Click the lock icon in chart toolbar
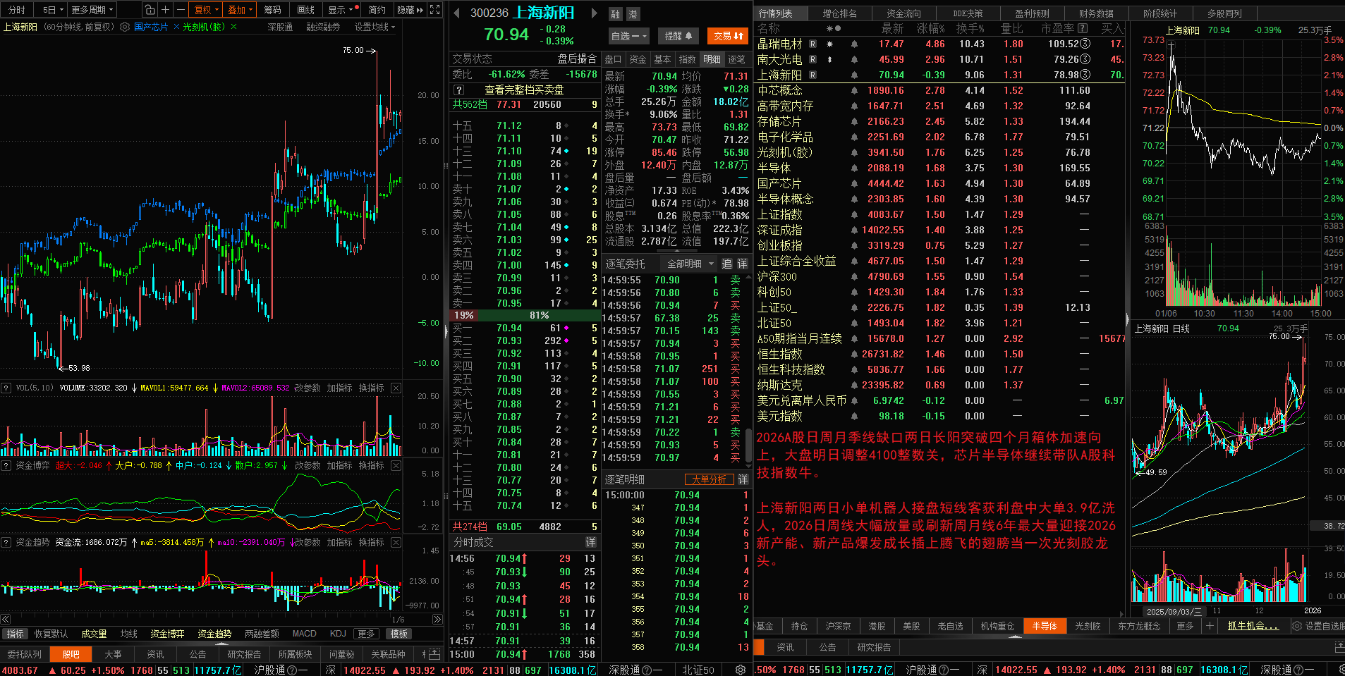 [150, 10]
